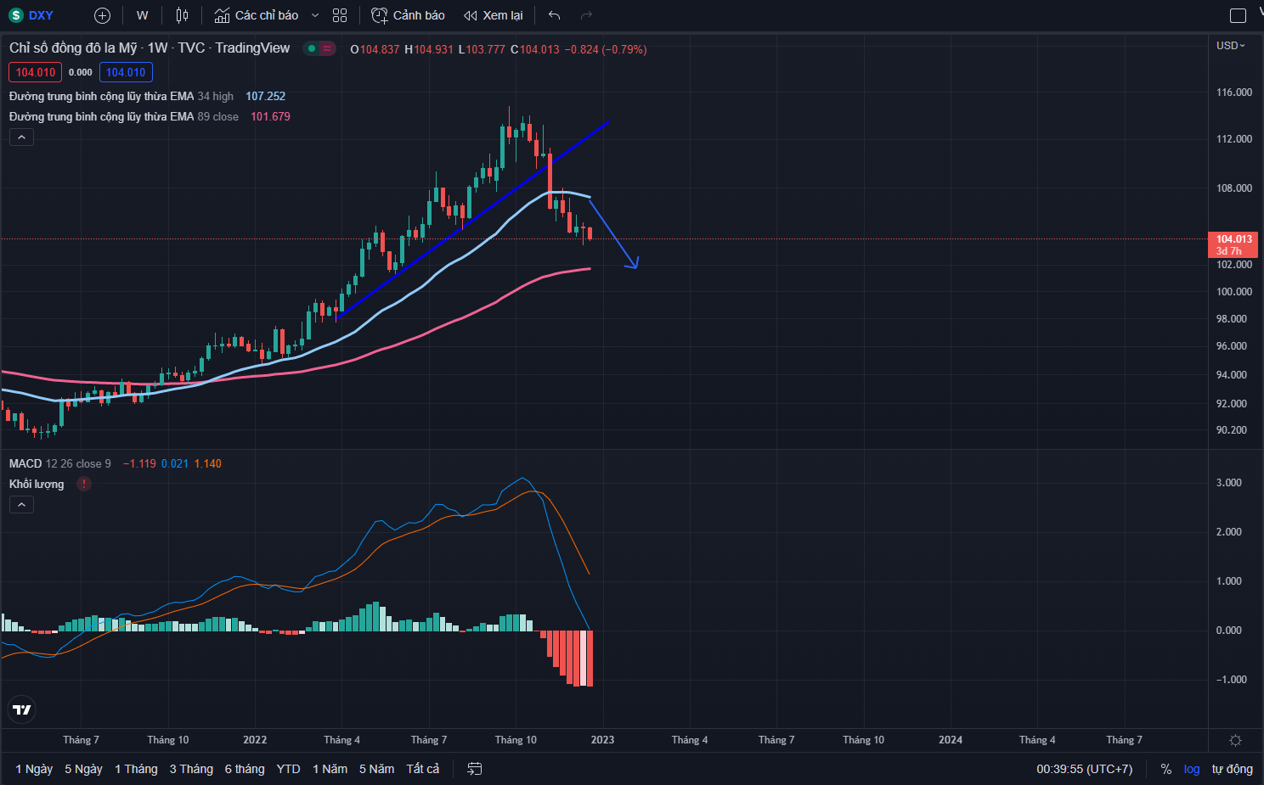Screen dimensions: 1264x785
Task: Click the DXY symbol search button
Action: pyautogui.click(x=32, y=15)
